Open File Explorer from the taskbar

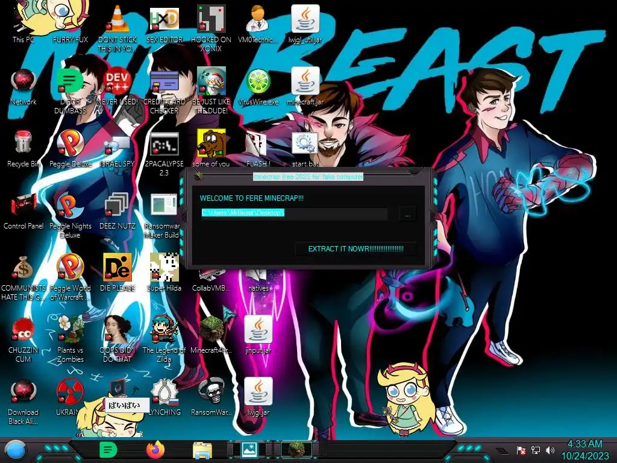(202, 450)
